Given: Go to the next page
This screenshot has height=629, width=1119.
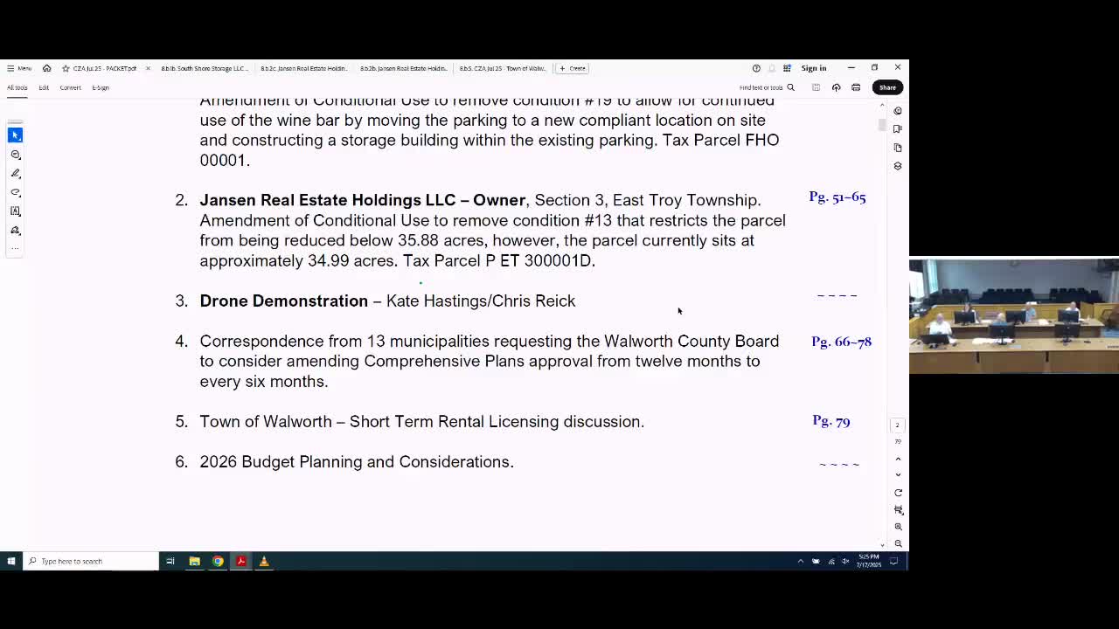Looking at the screenshot, I should pyautogui.click(x=898, y=475).
